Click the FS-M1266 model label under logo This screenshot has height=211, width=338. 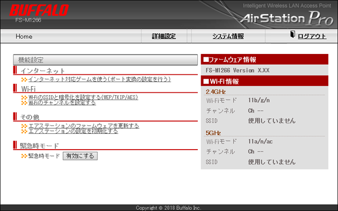[28, 20]
